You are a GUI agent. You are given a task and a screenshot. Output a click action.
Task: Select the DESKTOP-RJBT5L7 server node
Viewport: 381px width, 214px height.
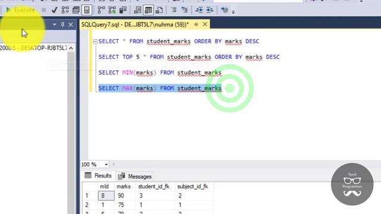point(33,48)
